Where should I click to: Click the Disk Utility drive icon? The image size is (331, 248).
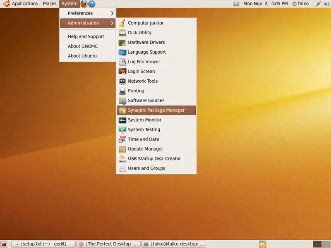point(122,33)
